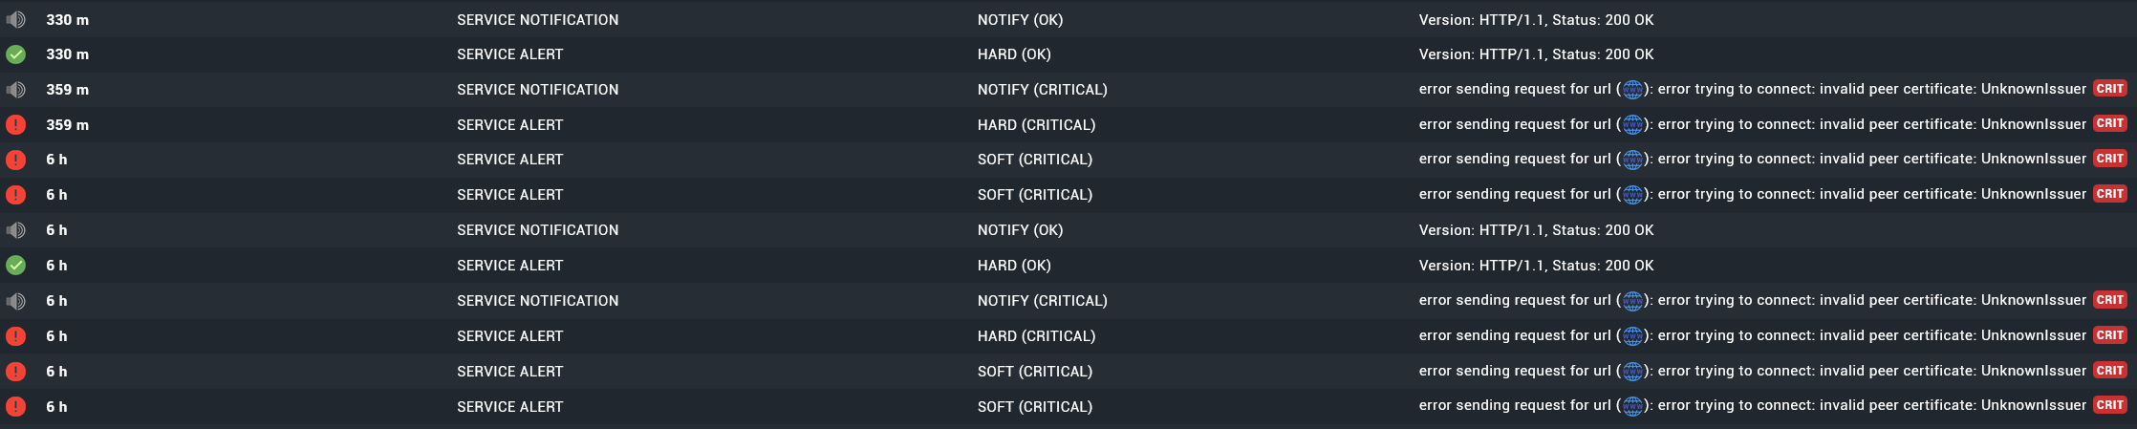Screen dimensions: 2137x429
Task: Open the globe URL icon in the 359 m HARD row
Action: (x=1632, y=125)
